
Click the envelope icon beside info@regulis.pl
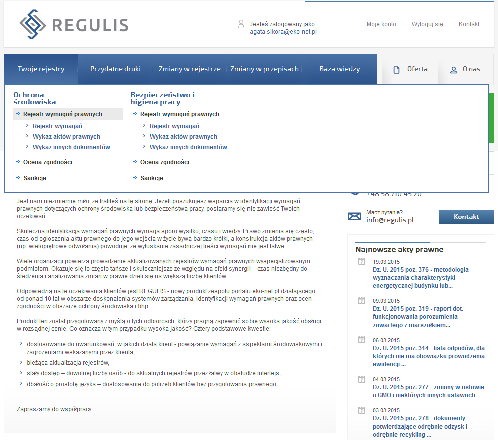pos(354,216)
